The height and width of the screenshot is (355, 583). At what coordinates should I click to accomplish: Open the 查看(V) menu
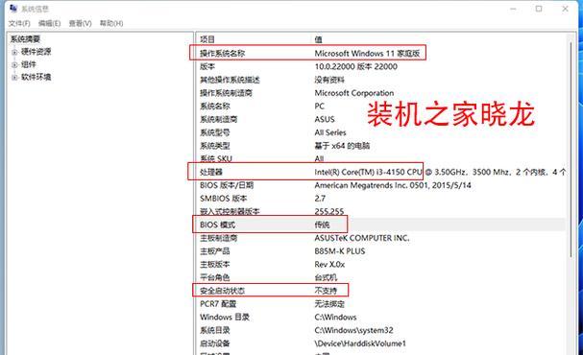[80, 23]
